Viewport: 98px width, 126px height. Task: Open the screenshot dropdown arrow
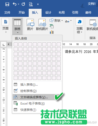pos(71,20)
